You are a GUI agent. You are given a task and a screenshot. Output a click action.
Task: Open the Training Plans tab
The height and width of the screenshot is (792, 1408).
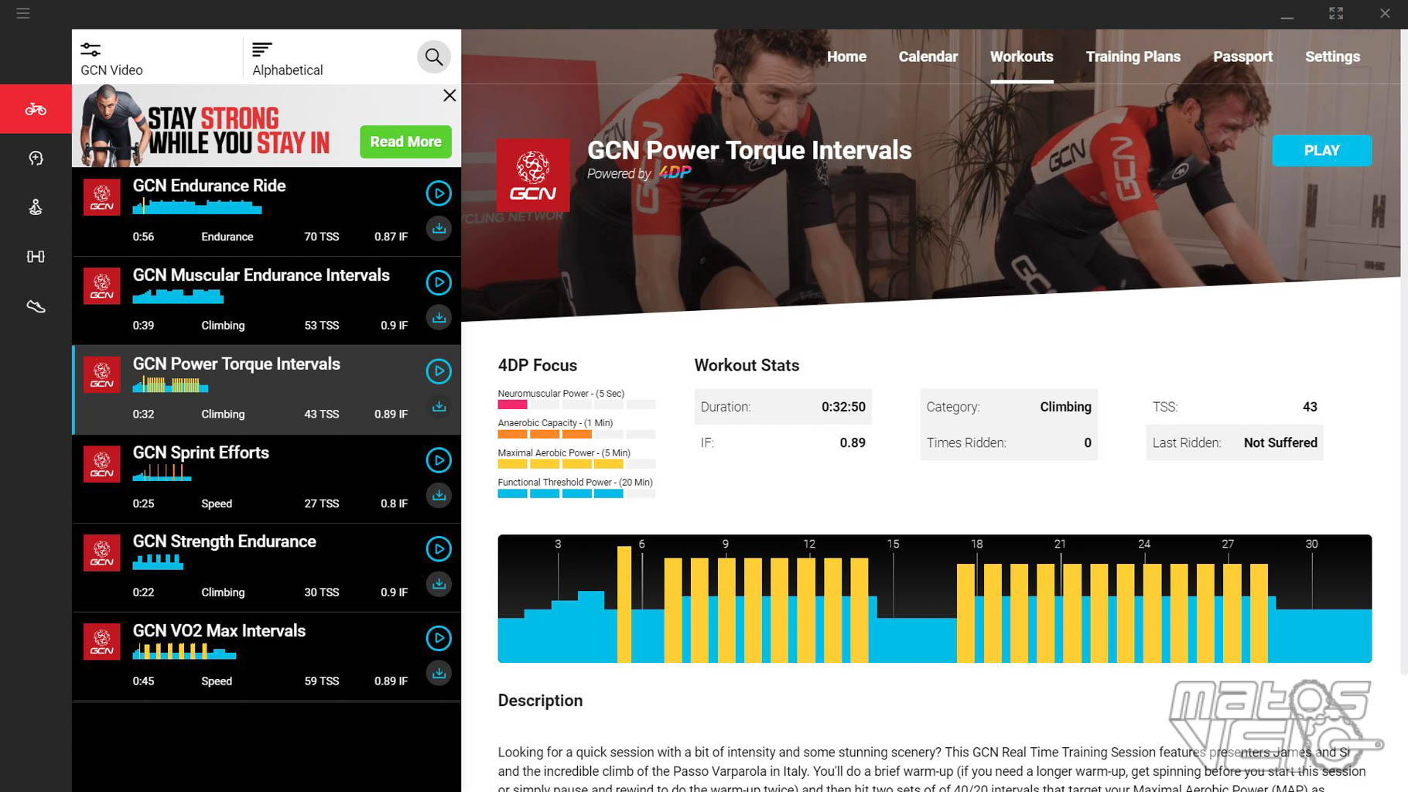coord(1133,56)
